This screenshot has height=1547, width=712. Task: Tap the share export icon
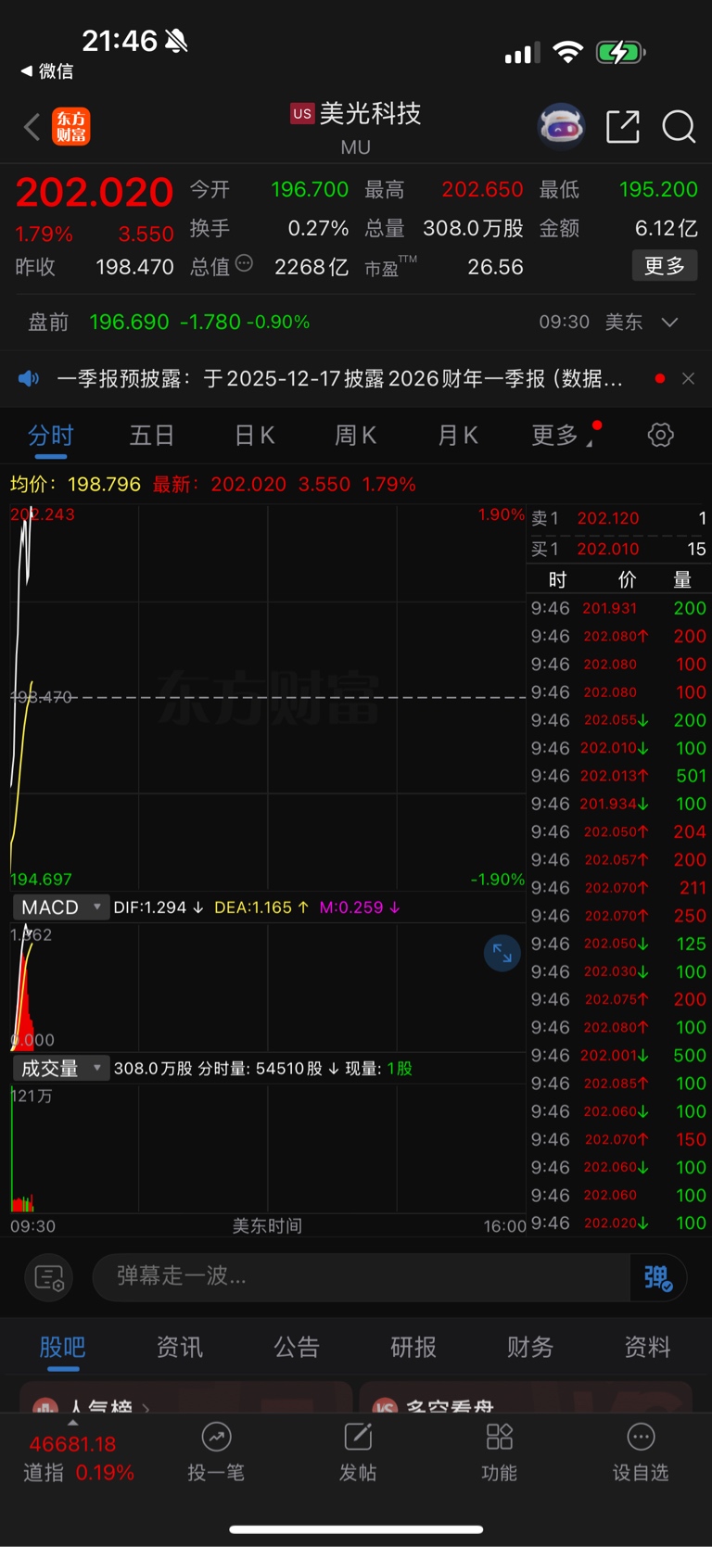[x=623, y=126]
